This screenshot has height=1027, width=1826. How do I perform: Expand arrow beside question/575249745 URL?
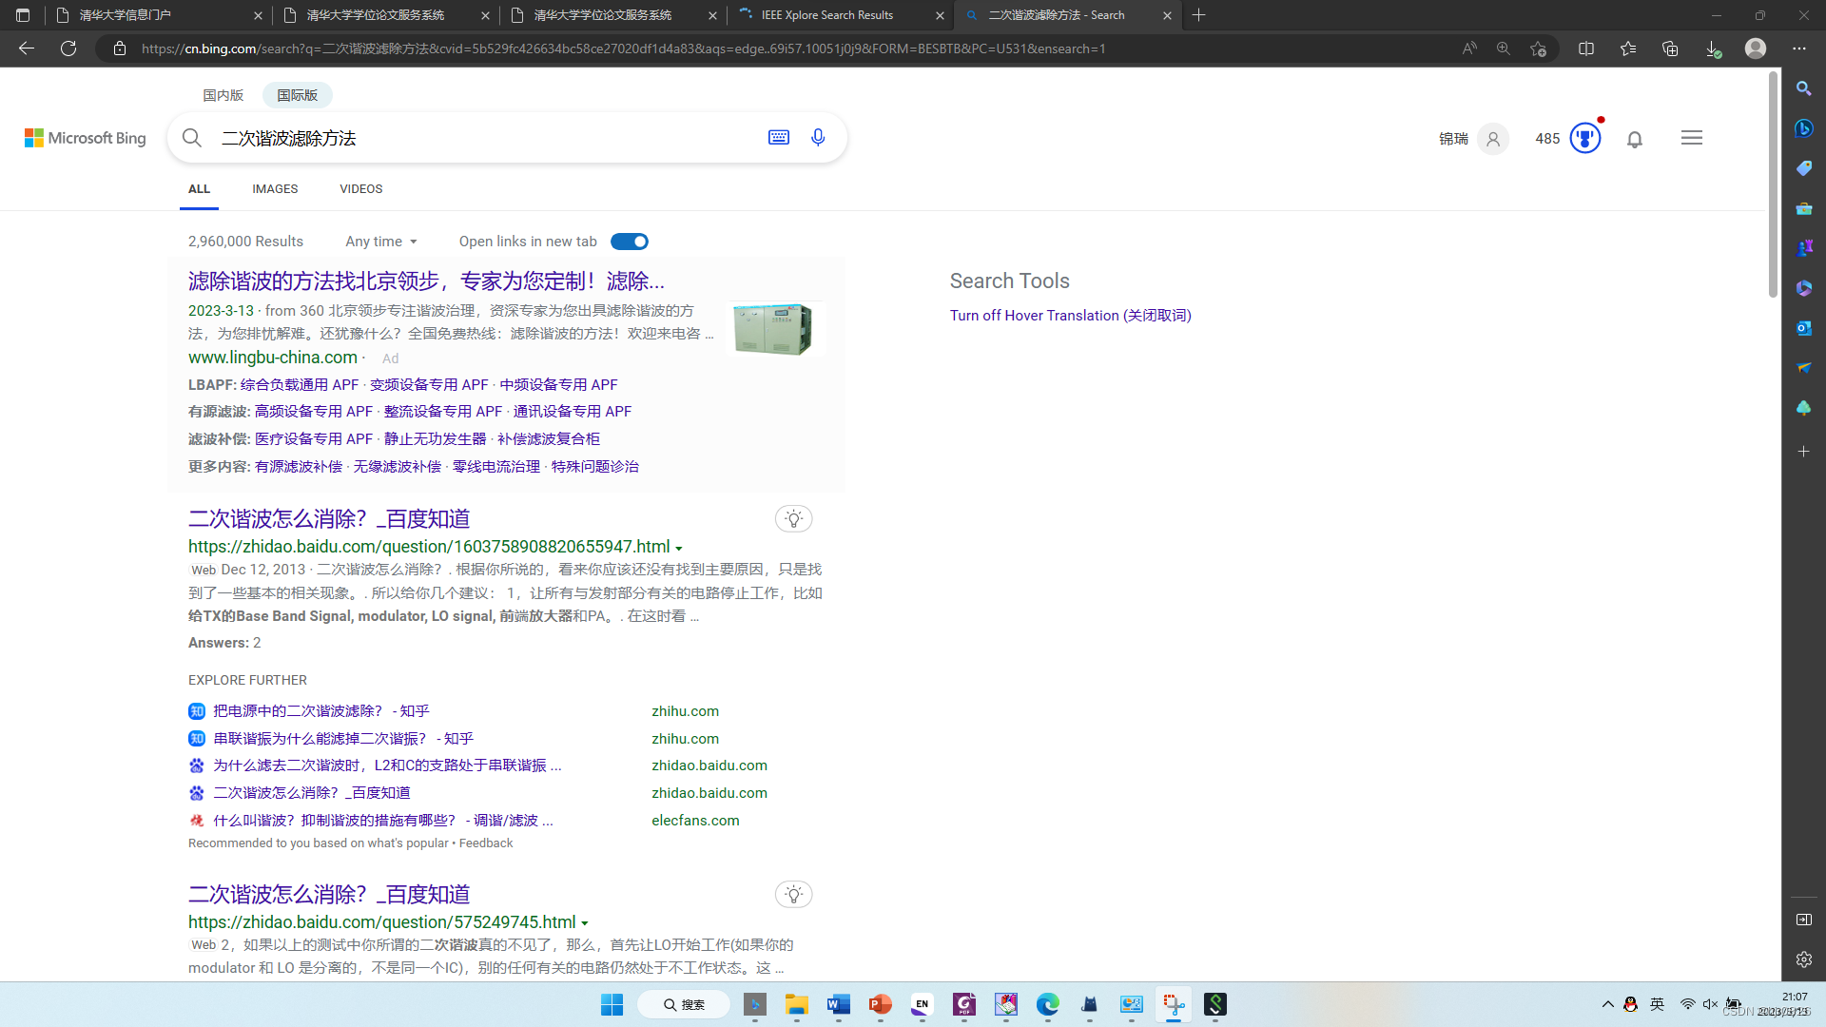click(585, 923)
